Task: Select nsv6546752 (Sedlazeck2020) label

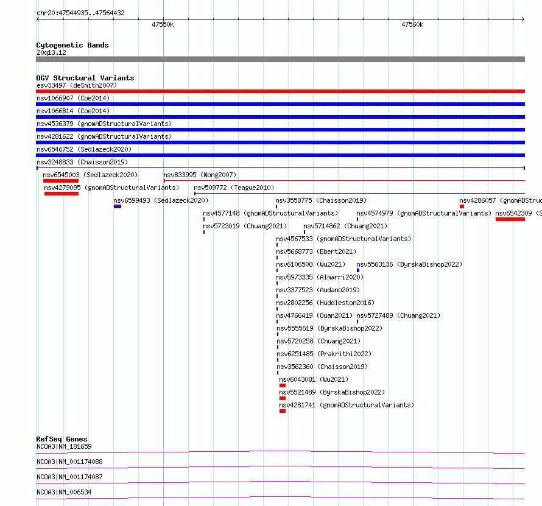Action: click(x=84, y=149)
